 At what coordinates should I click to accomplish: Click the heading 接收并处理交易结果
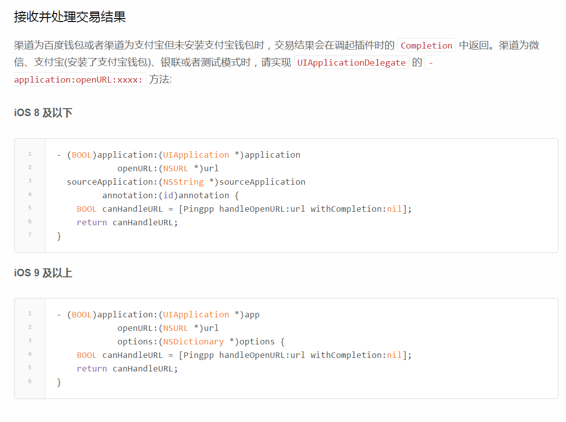pyautogui.click(x=70, y=17)
